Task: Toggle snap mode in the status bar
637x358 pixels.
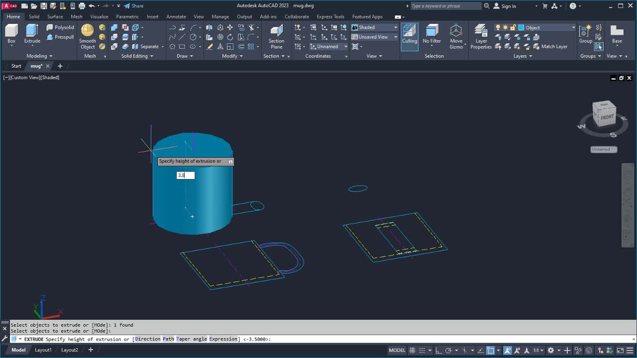Action: 421,350
